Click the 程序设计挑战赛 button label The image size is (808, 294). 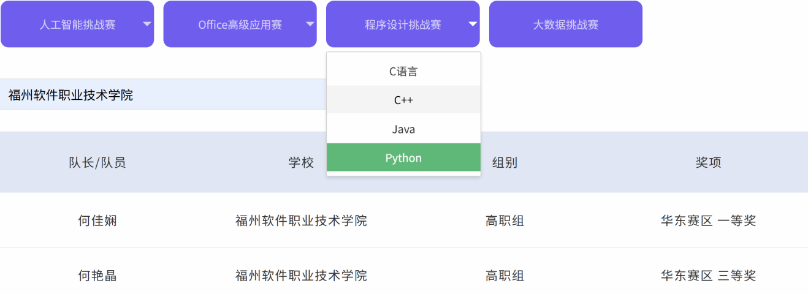point(403,24)
